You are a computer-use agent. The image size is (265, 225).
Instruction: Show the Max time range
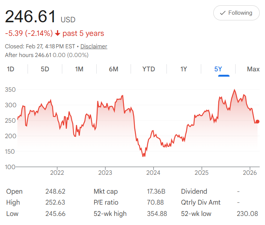click(x=253, y=69)
